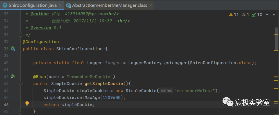Click the bean navigation gutter icon on line 42
Viewport: 279px width, 115px height.
click(x=13, y=76)
